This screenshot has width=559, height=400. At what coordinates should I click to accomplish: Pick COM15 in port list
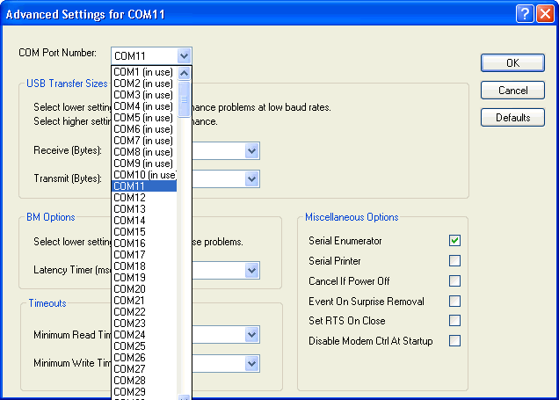pyautogui.click(x=144, y=232)
